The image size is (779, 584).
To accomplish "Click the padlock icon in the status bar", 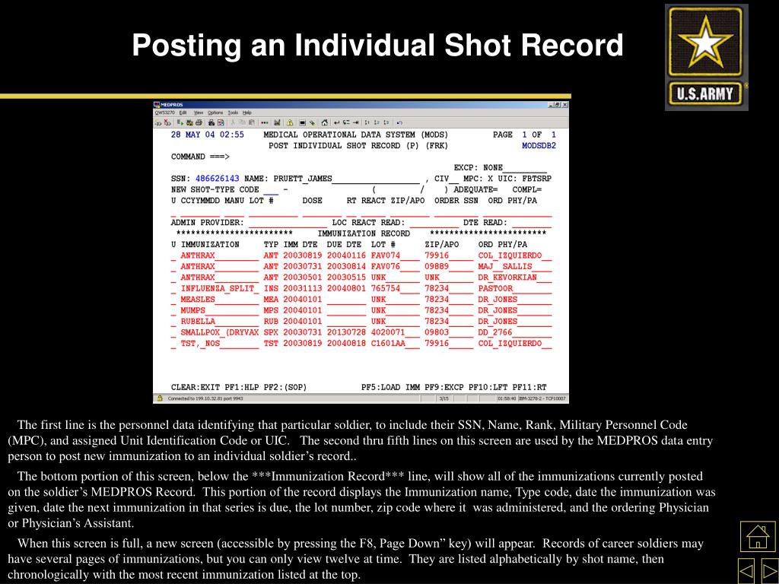I will pos(160,398).
